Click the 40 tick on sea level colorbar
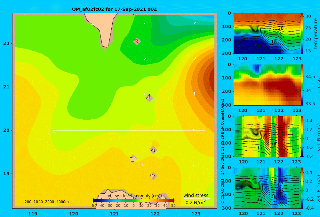320x217 pixels. pyautogui.click(x=165, y=206)
